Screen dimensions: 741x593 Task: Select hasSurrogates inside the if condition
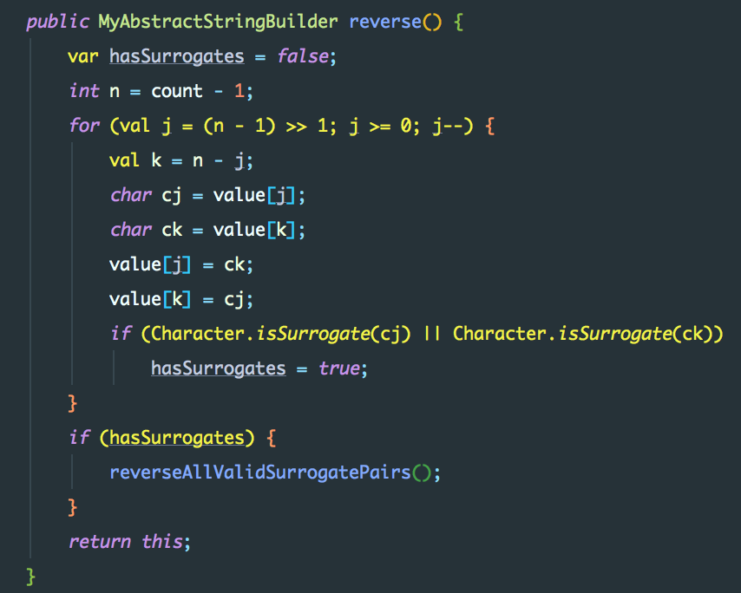pyautogui.click(x=177, y=438)
